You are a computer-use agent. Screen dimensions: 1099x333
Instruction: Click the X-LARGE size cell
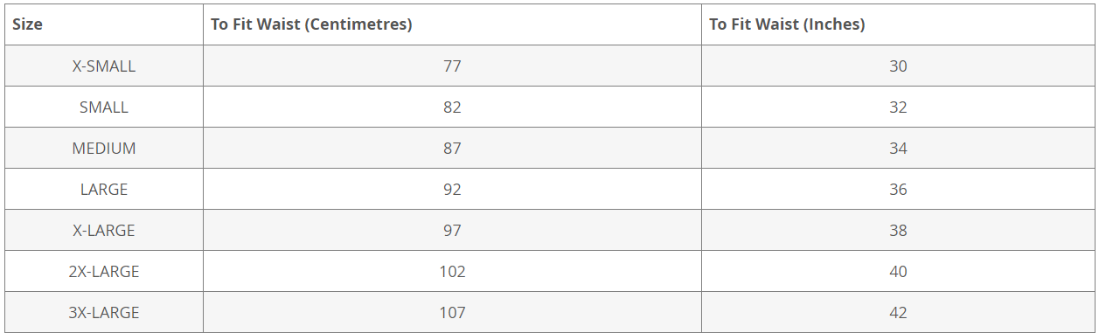click(104, 230)
